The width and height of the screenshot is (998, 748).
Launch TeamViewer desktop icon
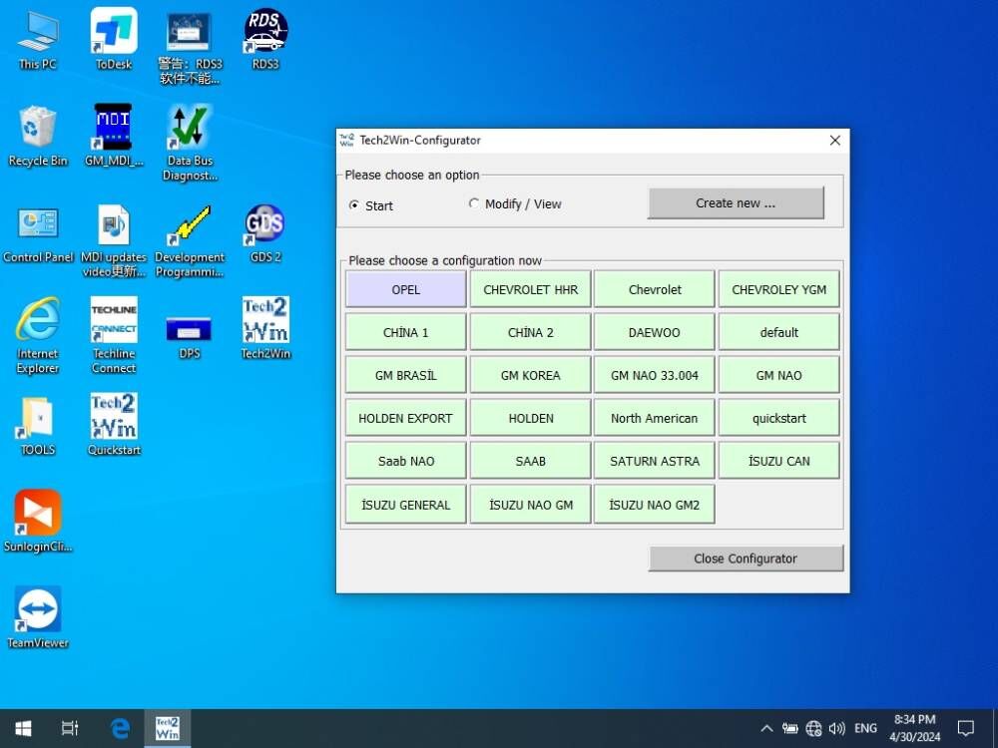38,618
